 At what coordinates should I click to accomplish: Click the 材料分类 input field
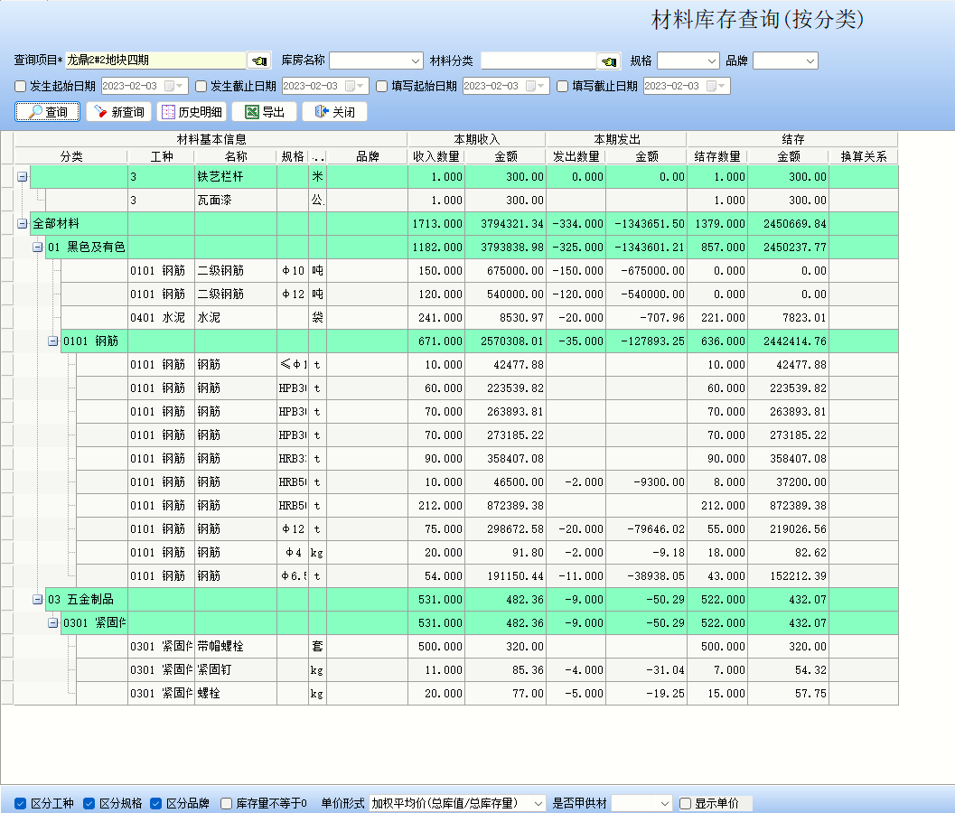[x=538, y=61]
